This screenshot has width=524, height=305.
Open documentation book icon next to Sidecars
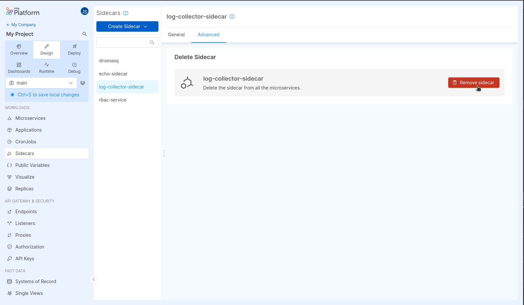126,13
